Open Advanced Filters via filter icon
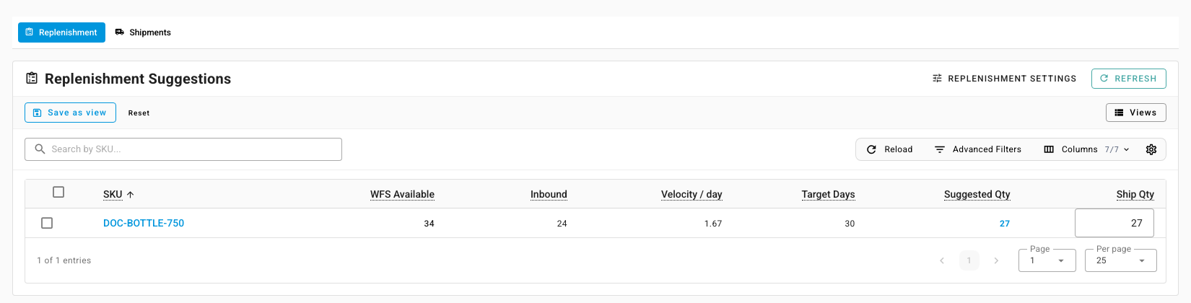 940,149
